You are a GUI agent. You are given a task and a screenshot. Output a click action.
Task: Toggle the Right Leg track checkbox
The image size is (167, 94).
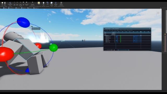tap(106, 38)
